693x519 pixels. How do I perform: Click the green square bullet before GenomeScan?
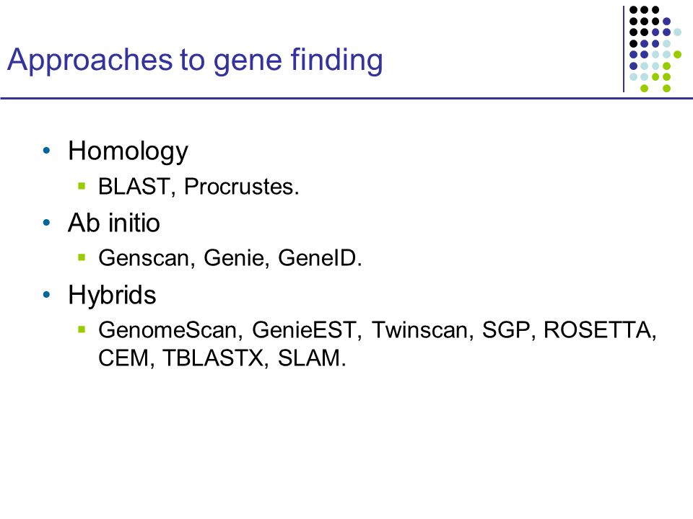click(x=82, y=329)
